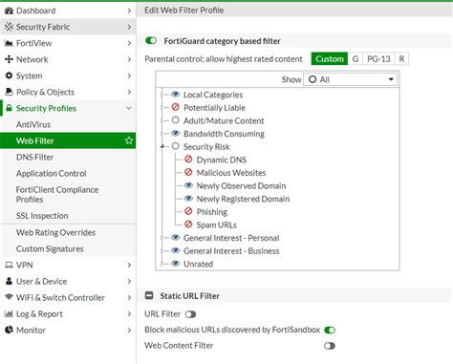Screen dimensions: 453x364
Task: Open the SSL Inspection page
Action: pyautogui.click(x=68, y=216)
